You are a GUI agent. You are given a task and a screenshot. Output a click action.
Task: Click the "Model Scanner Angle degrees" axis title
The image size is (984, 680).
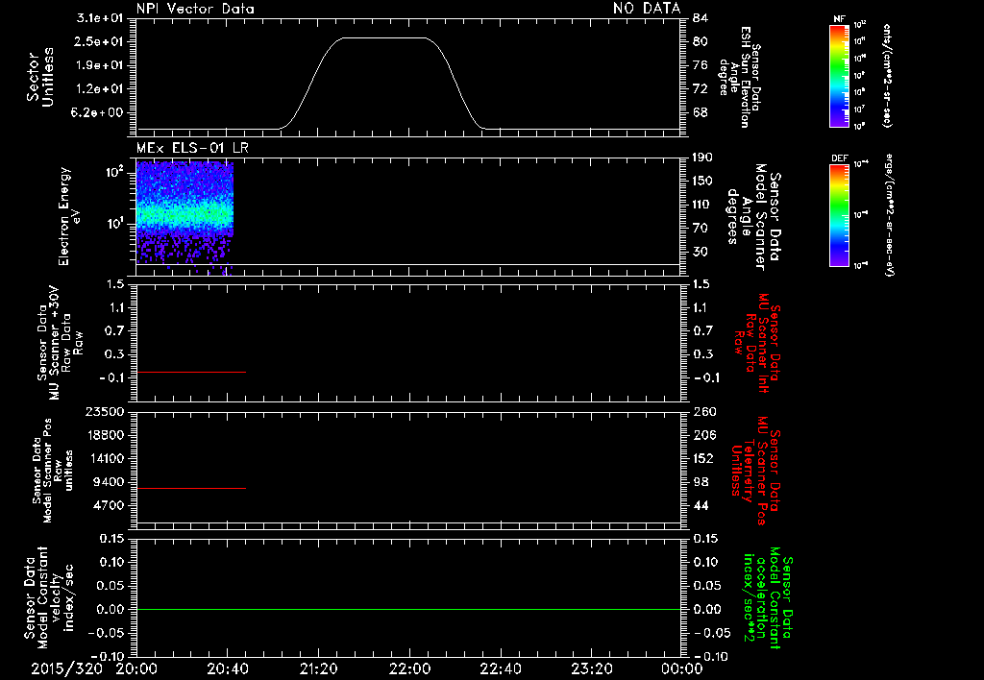coord(753,217)
